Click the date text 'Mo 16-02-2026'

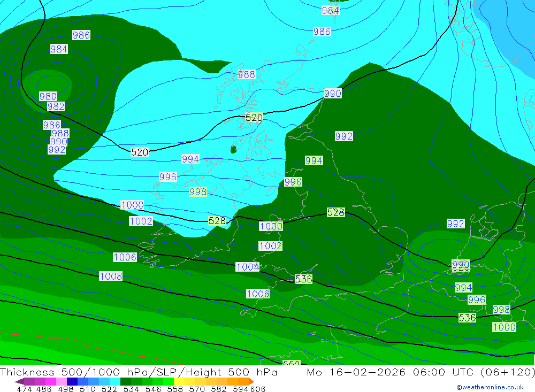click(356, 372)
